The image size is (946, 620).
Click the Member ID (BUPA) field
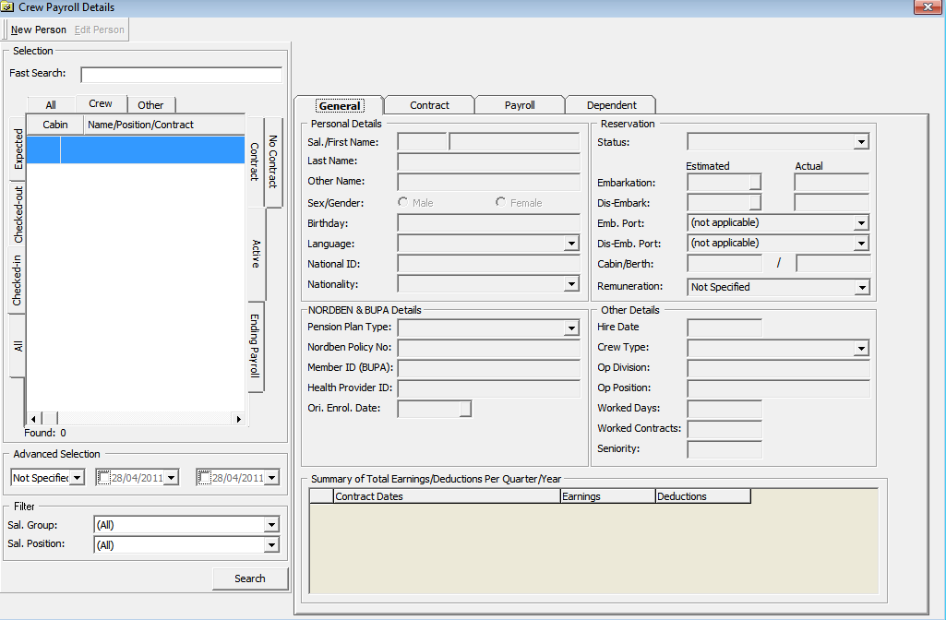(488, 368)
